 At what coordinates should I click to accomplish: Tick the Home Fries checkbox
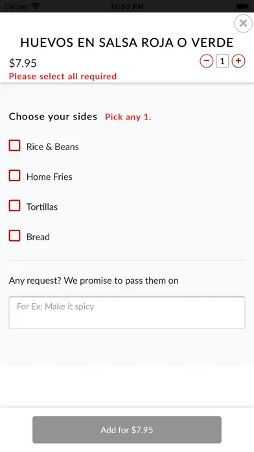click(x=15, y=175)
